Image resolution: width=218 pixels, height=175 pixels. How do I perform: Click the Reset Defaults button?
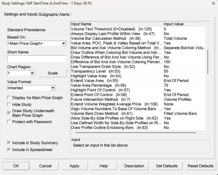(x=200, y=166)
